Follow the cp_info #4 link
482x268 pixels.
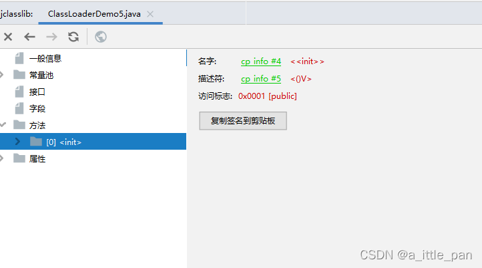coord(261,61)
